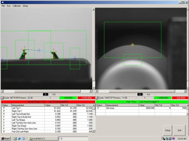Open the Calibrate menu
189x141 pixels.
(x=16, y=6)
